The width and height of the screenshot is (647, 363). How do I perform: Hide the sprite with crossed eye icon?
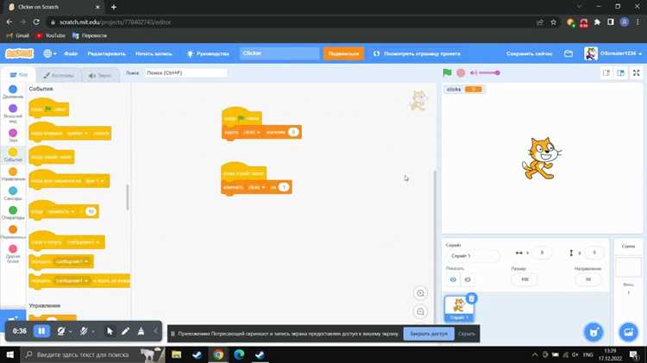pos(468,279)
